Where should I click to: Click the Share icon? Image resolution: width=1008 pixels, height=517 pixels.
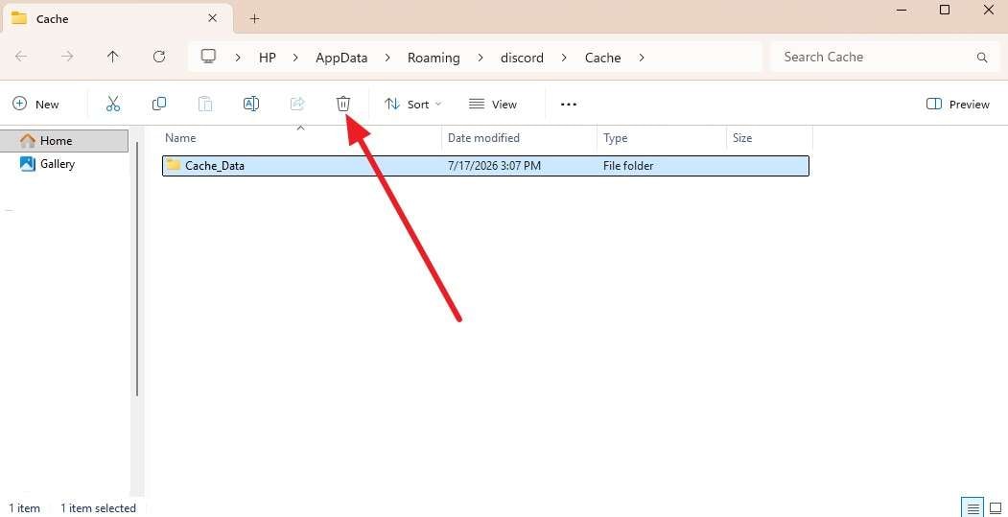tap(297, 104)
